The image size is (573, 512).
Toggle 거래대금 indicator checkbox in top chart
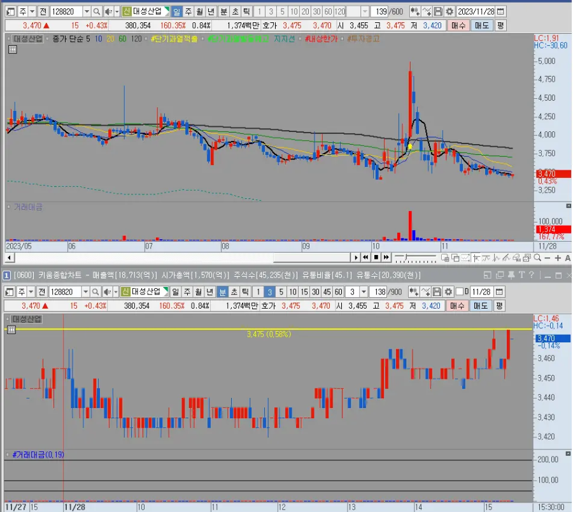[x=9, y=207]
